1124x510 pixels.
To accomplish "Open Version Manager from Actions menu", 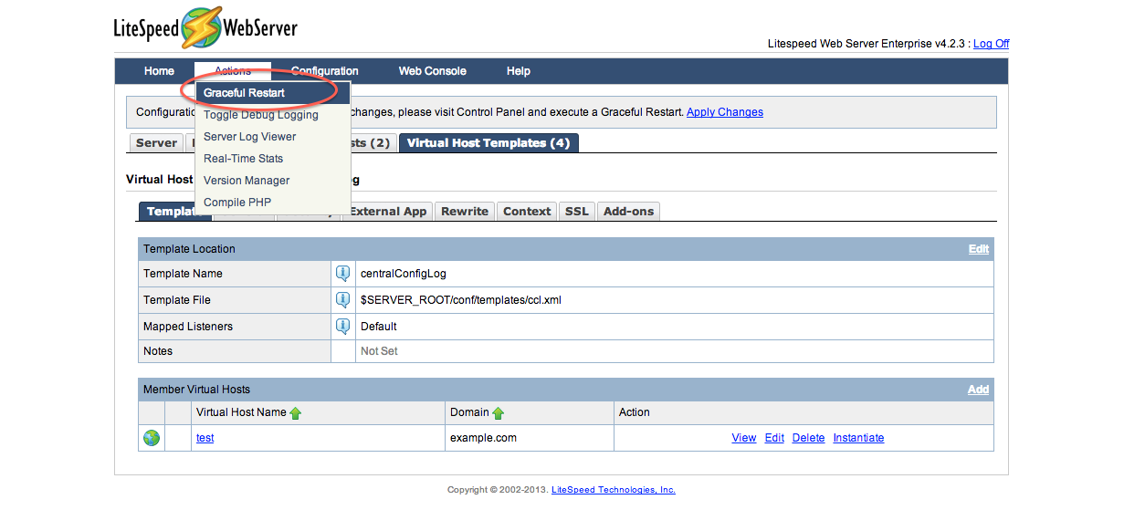I will click(273, 181).
